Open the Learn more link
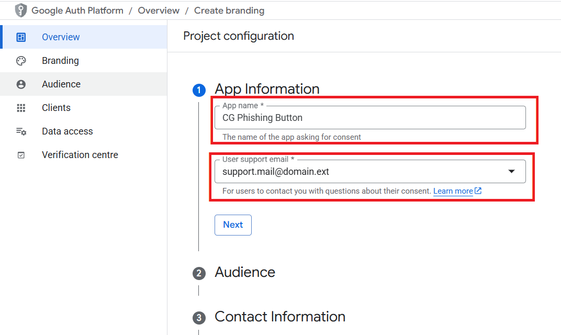The image size is (561, 335). [453, 191]
